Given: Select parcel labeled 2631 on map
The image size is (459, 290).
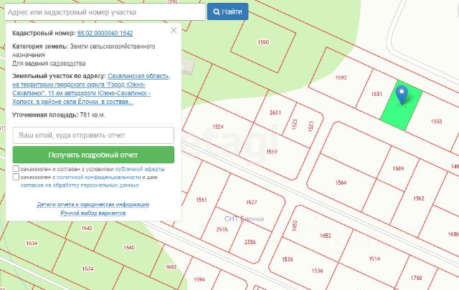Looking at the screenshot, I should [275, 112].
